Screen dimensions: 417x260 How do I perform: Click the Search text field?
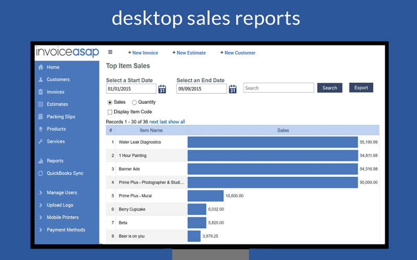pos(278,88)
